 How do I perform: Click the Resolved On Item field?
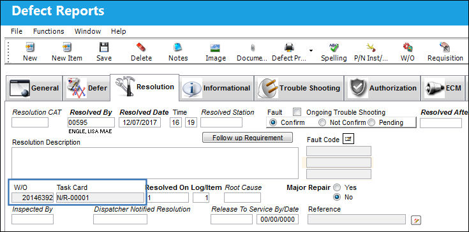point(201,198)
